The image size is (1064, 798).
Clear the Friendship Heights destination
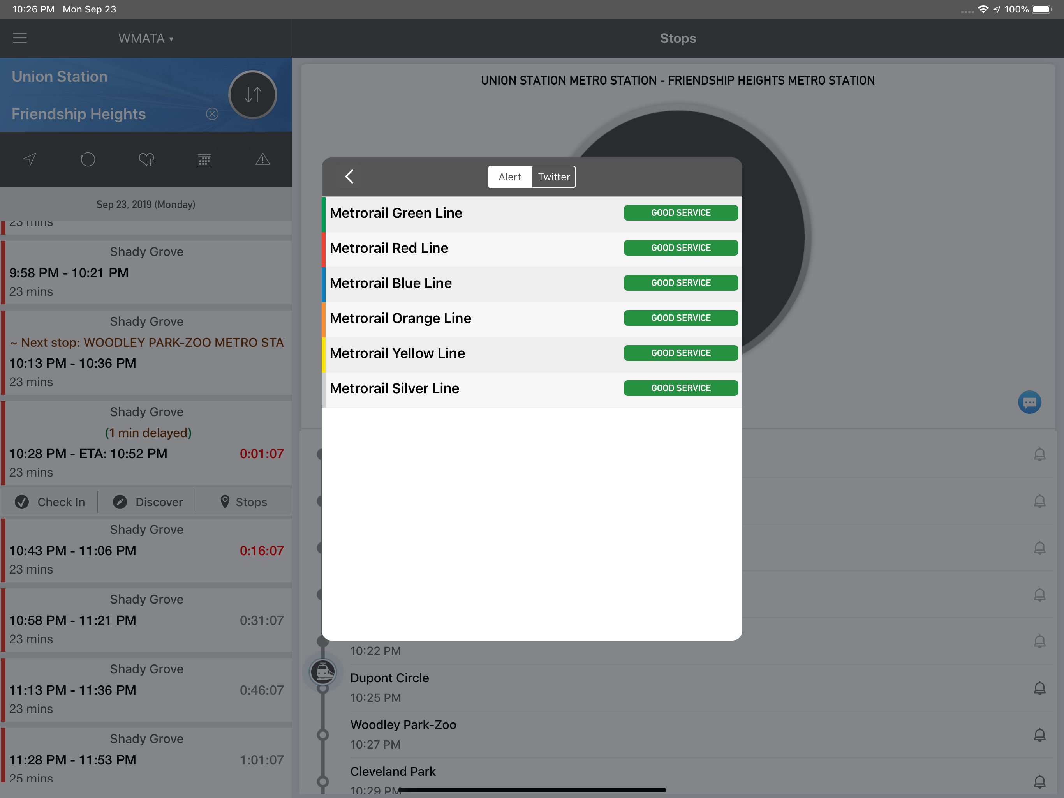point(212,114)
